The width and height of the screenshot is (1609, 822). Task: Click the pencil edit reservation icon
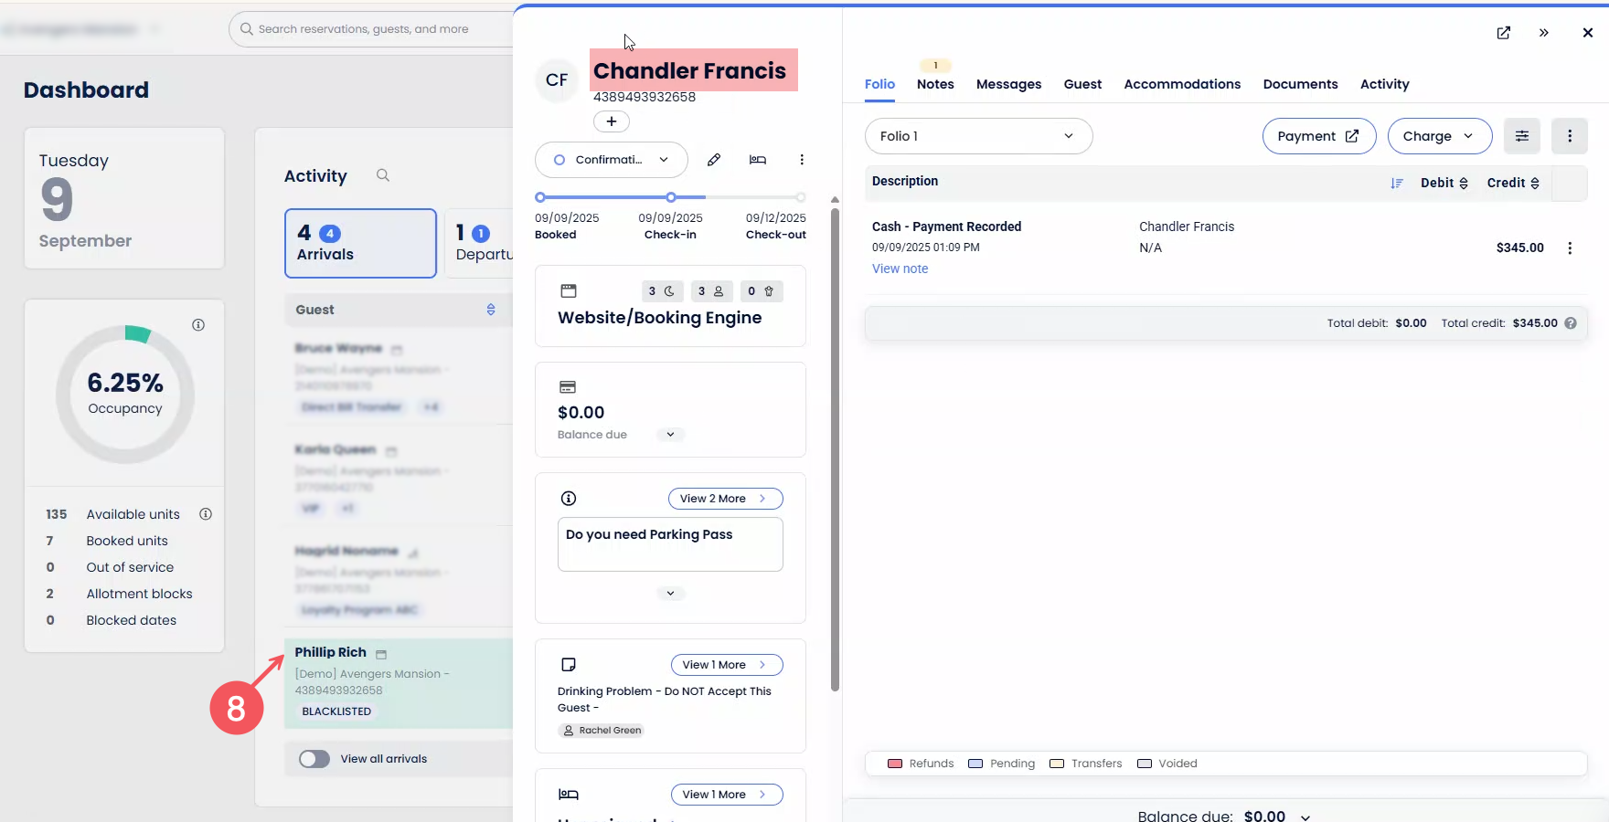point(714,160)
